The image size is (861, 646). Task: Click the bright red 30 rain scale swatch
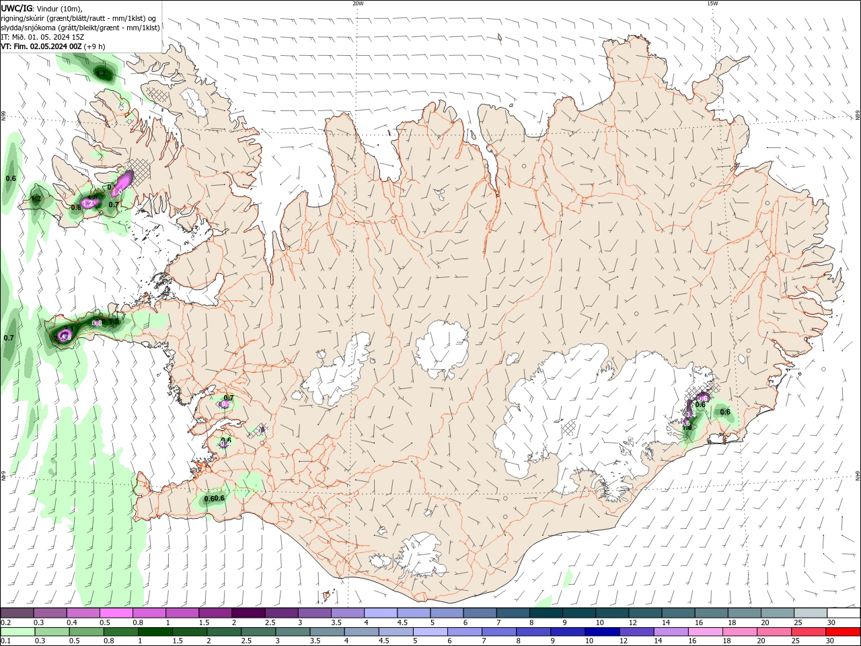(843, 632)
